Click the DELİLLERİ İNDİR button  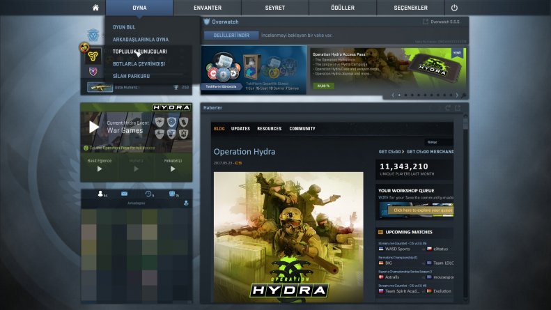point(231,35)
